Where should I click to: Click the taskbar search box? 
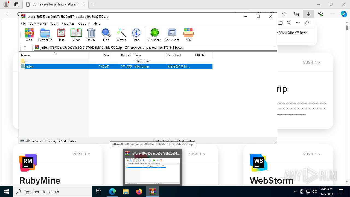(52, 192)
